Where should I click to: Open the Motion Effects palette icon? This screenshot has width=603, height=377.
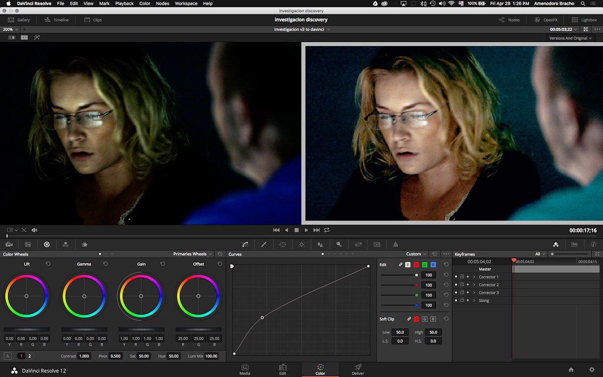tap(84, 244)
